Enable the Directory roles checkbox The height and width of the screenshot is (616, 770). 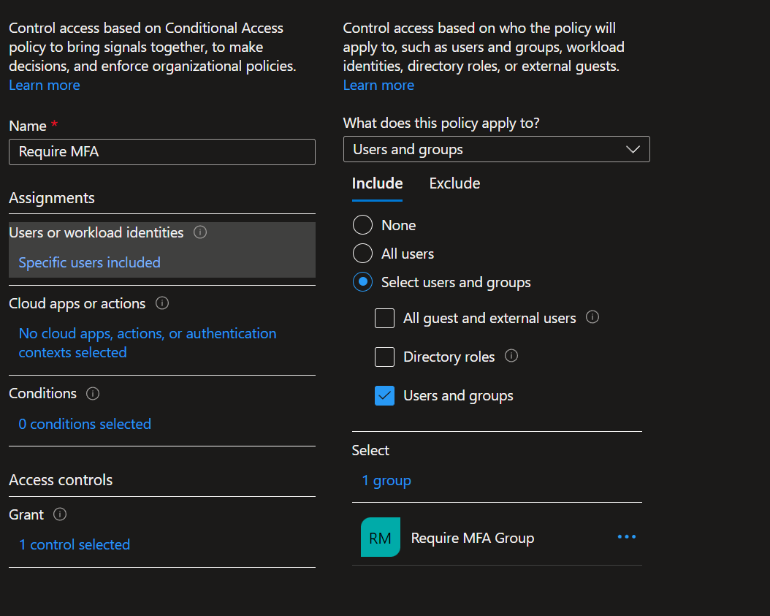point(384,357)
